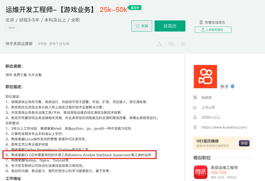Click the 上传附件简历 upload button
Viewport: 265px width, 181px height.
(213, 30)
